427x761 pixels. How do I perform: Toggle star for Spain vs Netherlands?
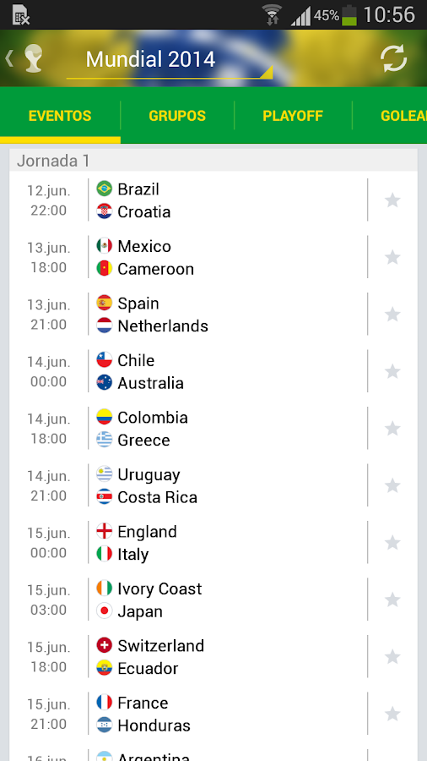click(x=392, y=315)
